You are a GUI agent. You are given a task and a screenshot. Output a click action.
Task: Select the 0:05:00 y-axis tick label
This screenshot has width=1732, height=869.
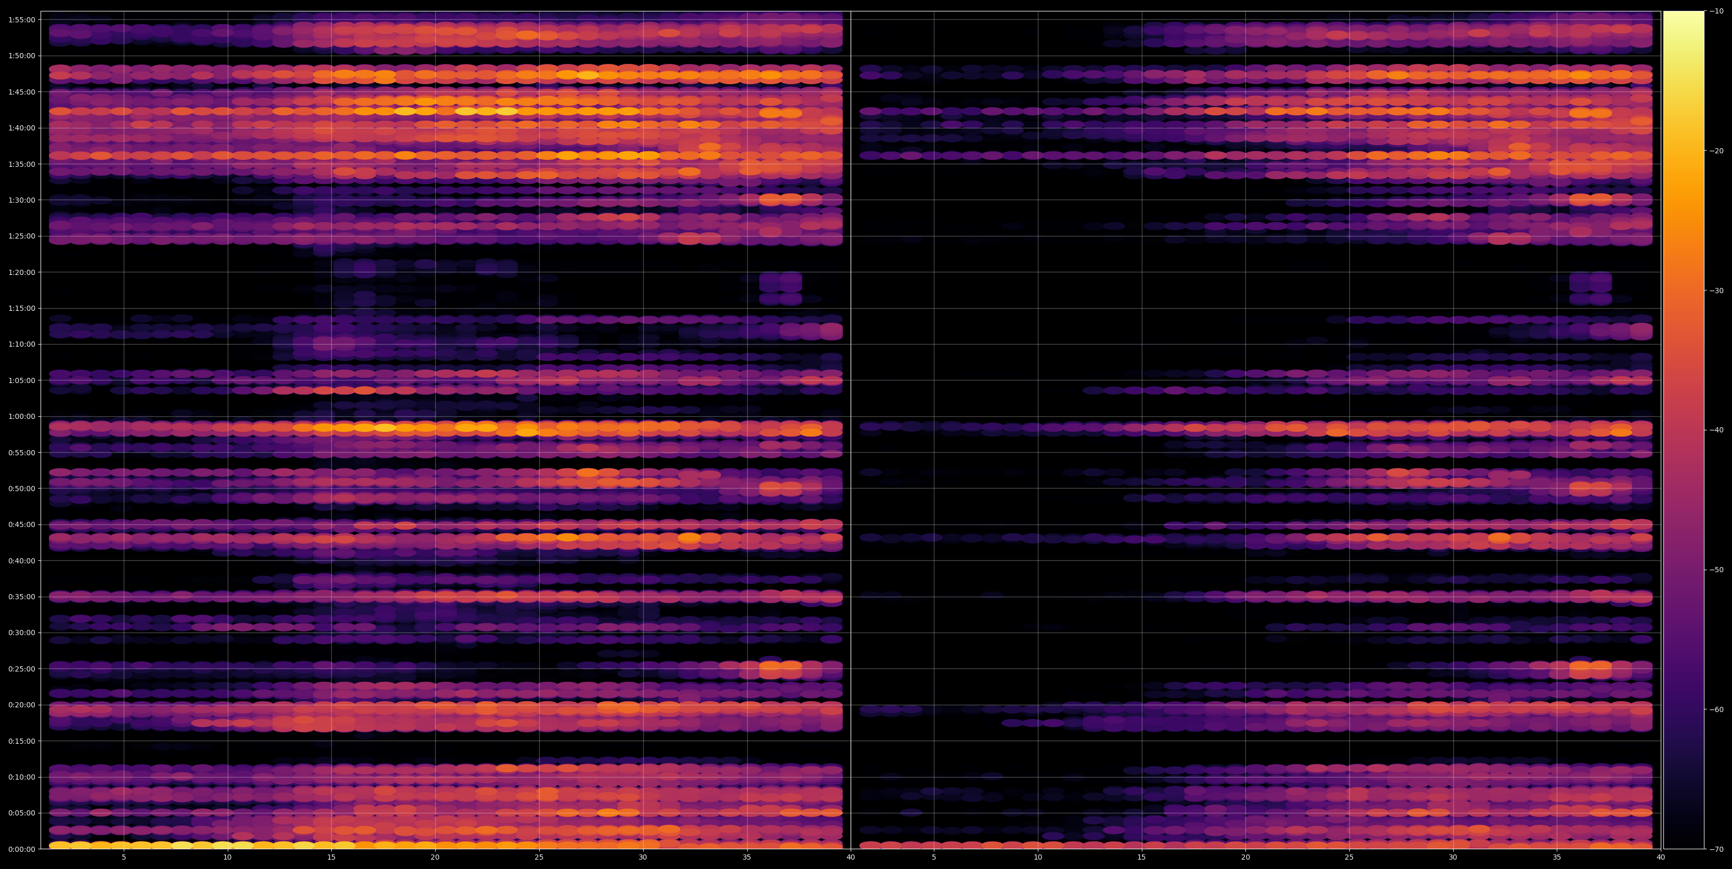point(21,813)
